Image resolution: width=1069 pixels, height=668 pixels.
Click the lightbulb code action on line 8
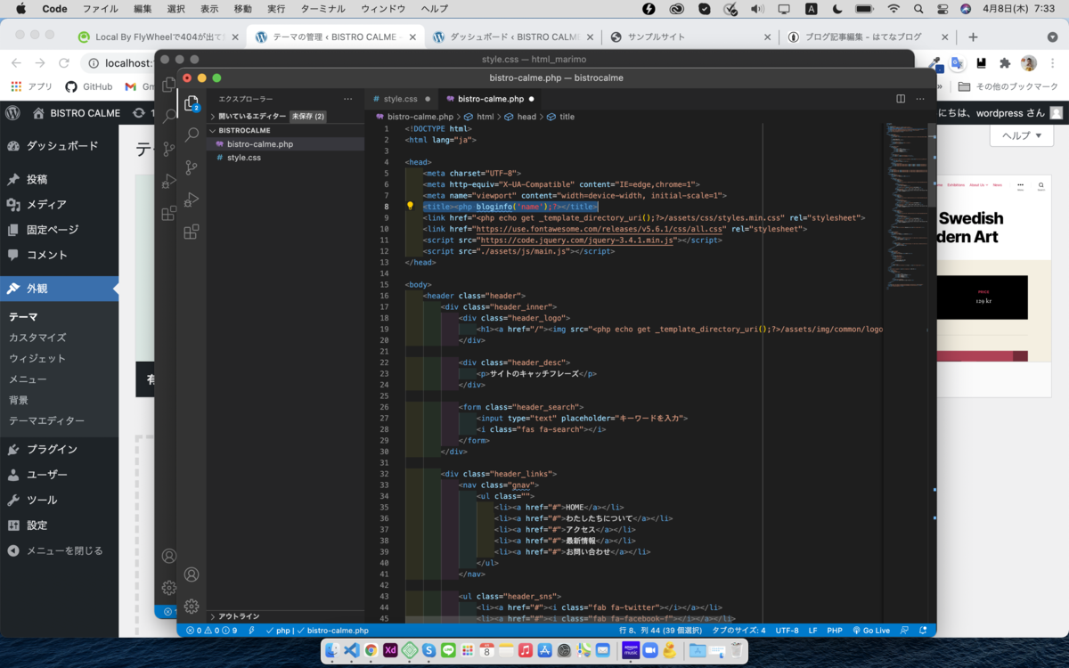click(x=411, y=206)
